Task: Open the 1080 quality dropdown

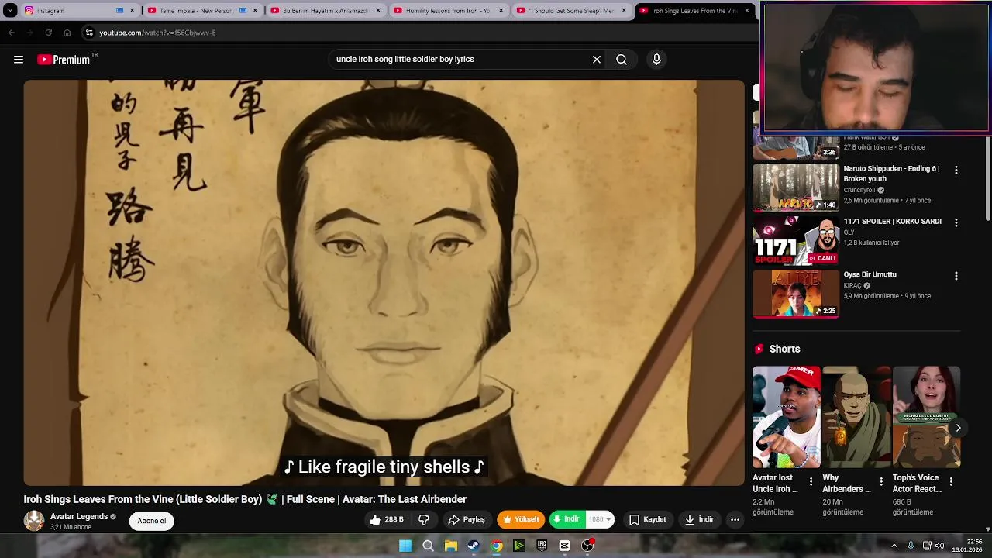Action: (600, 520)
